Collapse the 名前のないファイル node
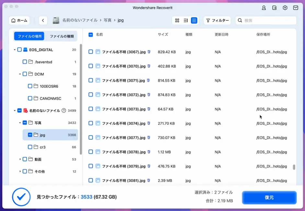The height and width of the screenshot is (211, 305). [15, 111]
